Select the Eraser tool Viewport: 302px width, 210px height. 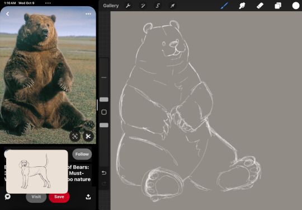[x=260, y=6]
